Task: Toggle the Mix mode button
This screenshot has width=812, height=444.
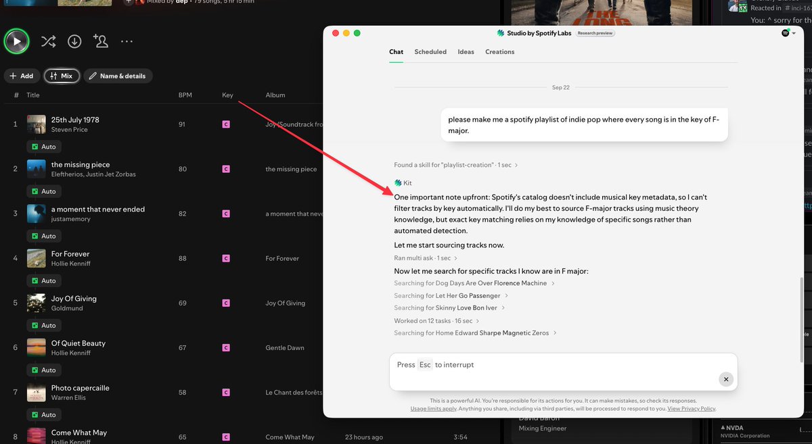Action: tap(62, 76)
